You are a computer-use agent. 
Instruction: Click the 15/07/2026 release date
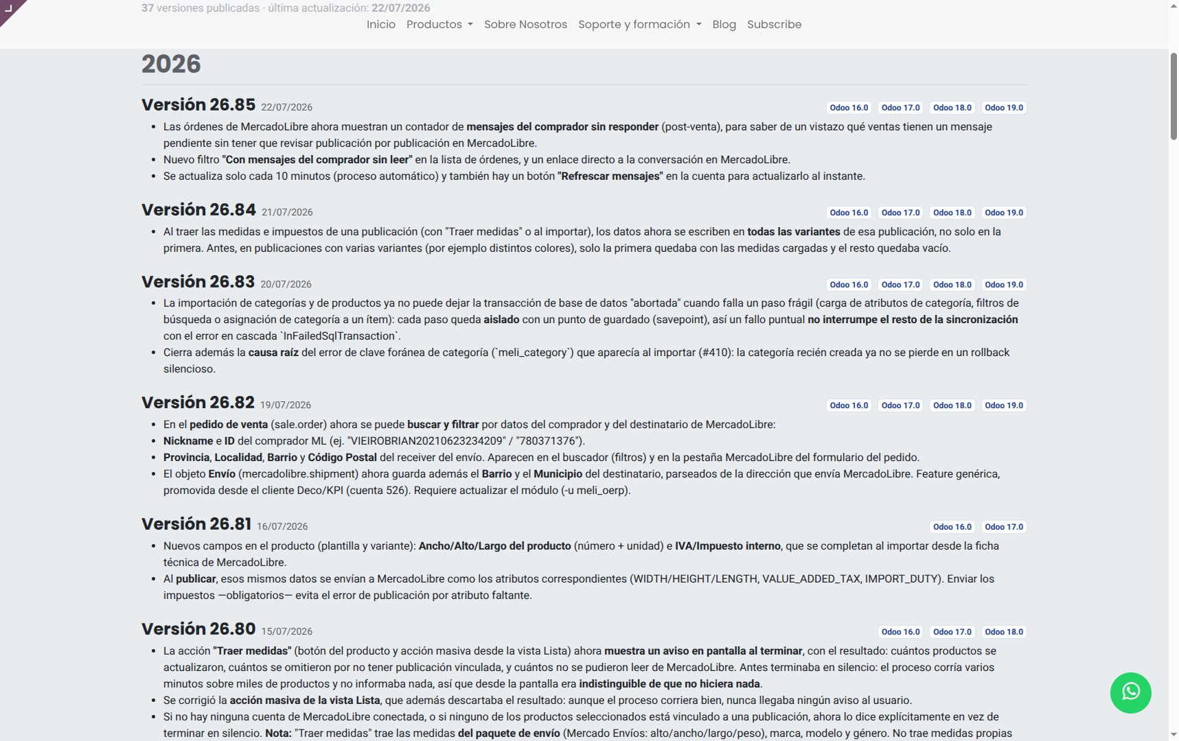point(287,632)
